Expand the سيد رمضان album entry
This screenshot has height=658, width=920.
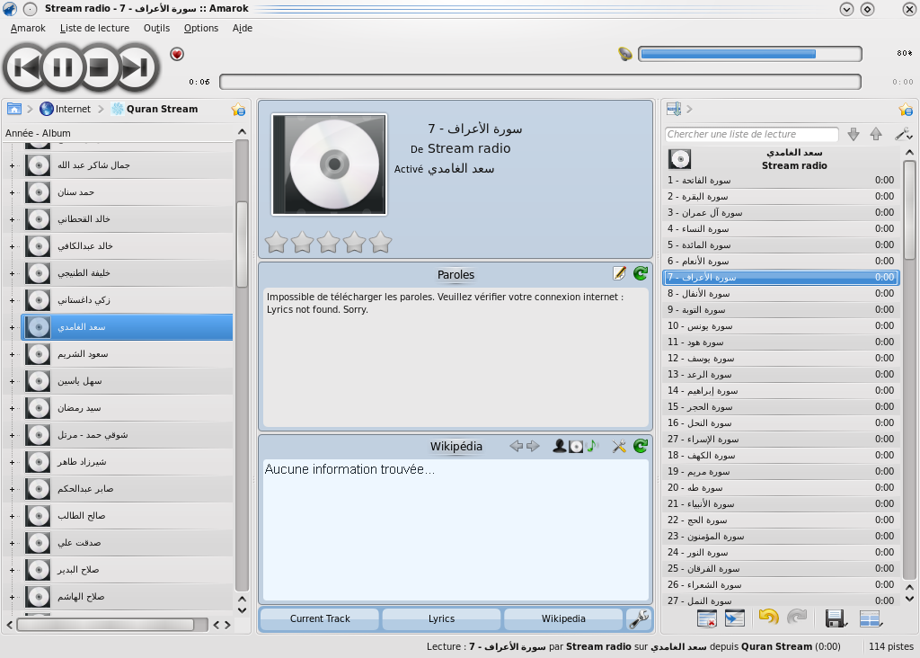(12, 408)
